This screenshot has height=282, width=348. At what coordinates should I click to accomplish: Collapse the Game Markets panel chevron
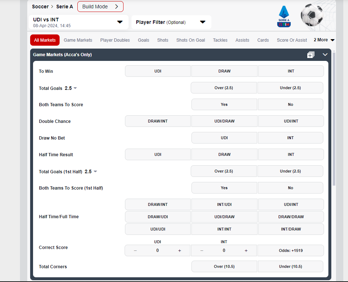pyautogui.click(x=325, y=55)
